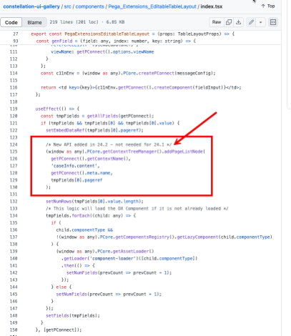Open components folder breadcrumb

tap(90, 6)
